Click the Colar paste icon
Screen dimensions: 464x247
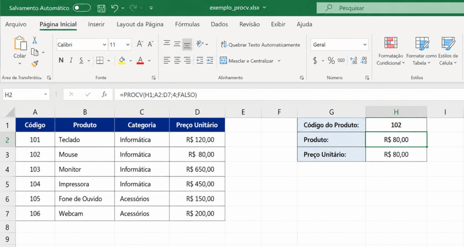coord(20,43)
